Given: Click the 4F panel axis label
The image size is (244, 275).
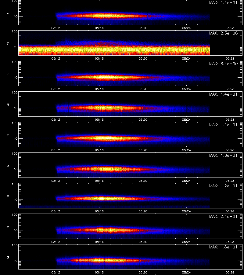Looking at the screenshot, I should [8, 104].
